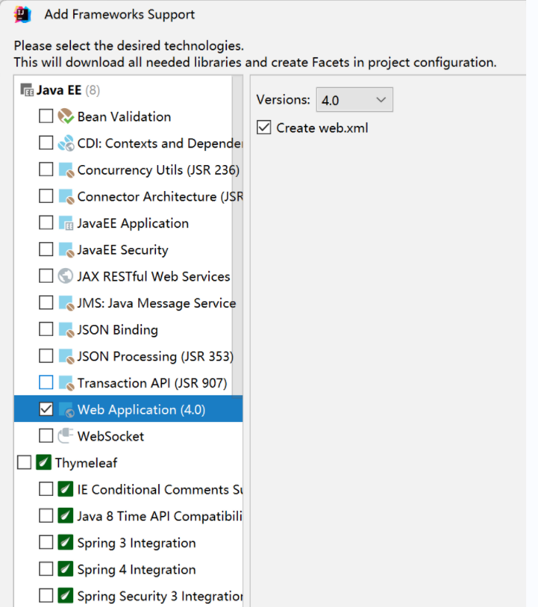Click the Java 8 Time API leaf icon

point(66,516)
